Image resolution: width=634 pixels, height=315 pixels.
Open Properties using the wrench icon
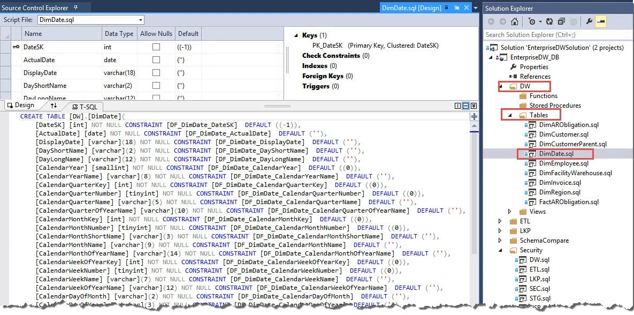pyautogui.click(x=590, y=21)
